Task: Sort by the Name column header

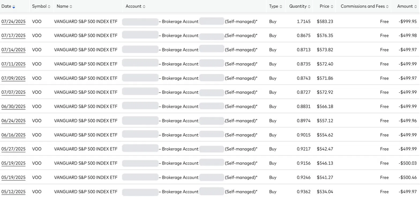Action: pyautogui.click(x=64, y=7)
